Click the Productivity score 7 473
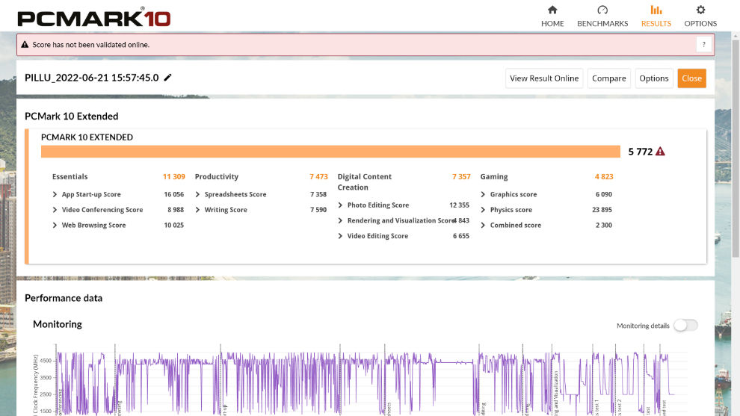 point(318,177)
